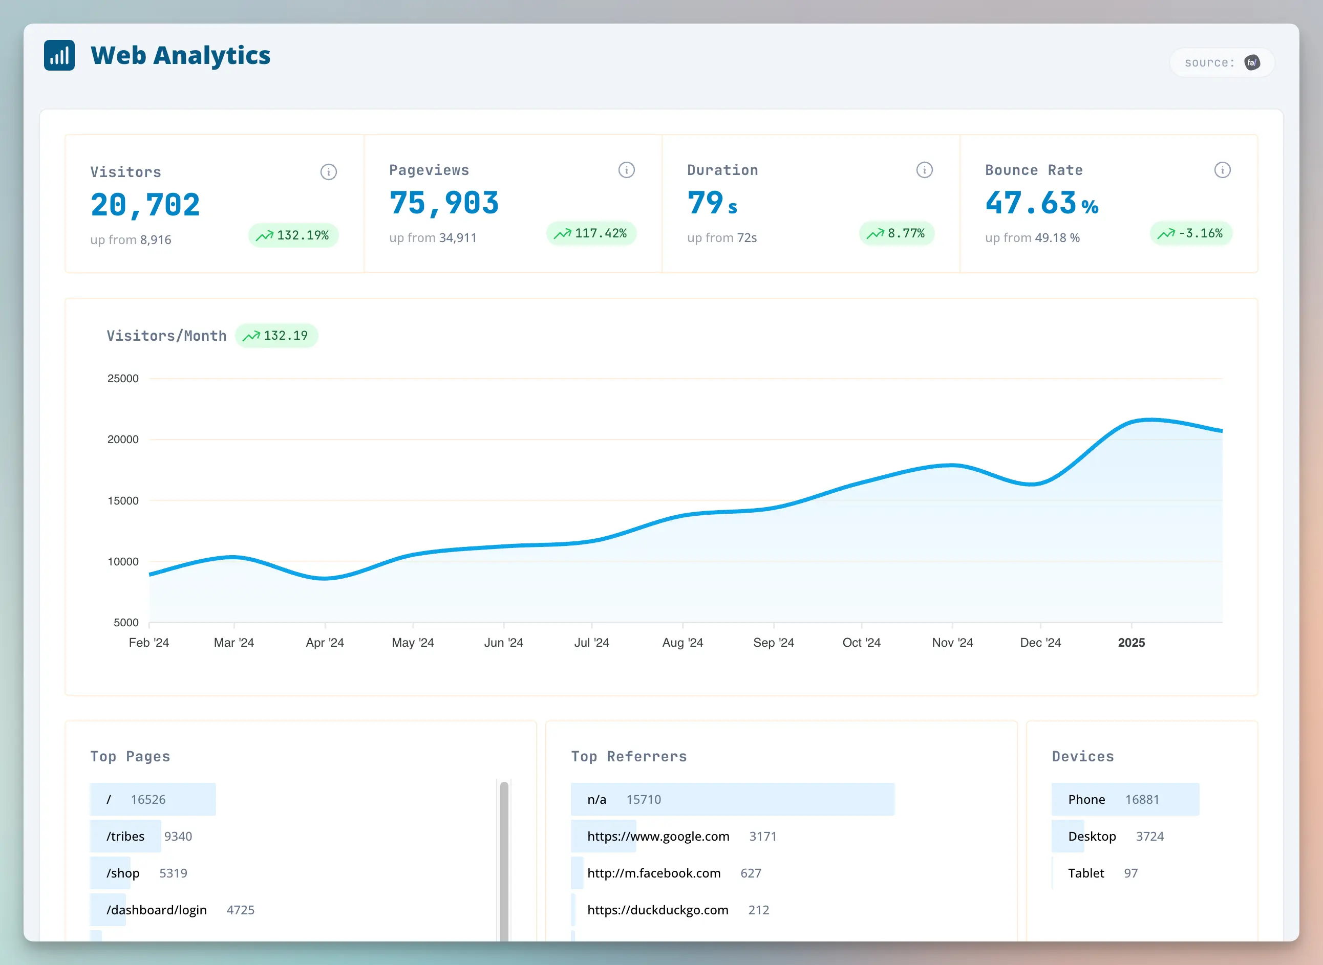
Task: Click the 20000 y-axis label
Action: [123, 440]
